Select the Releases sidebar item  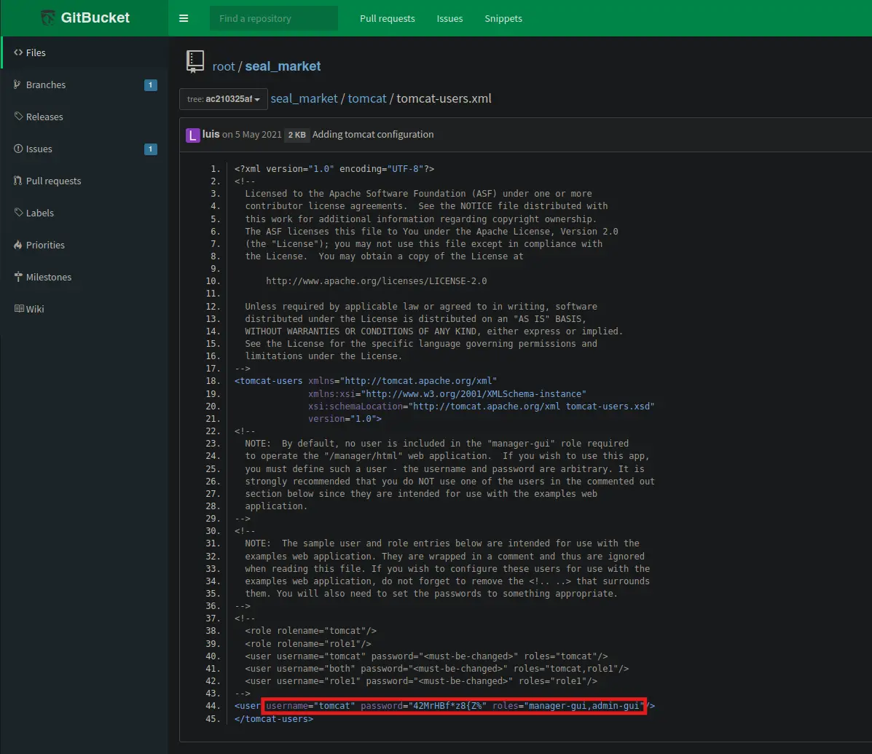(85, 117)
